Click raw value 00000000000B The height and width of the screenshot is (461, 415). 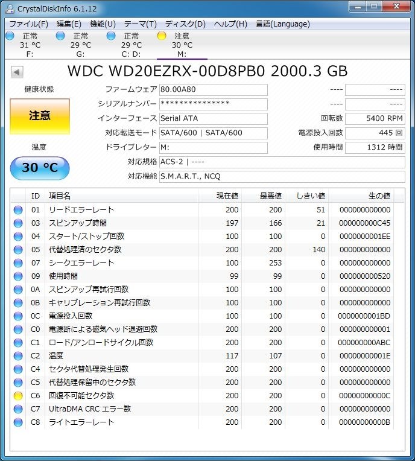365,422
